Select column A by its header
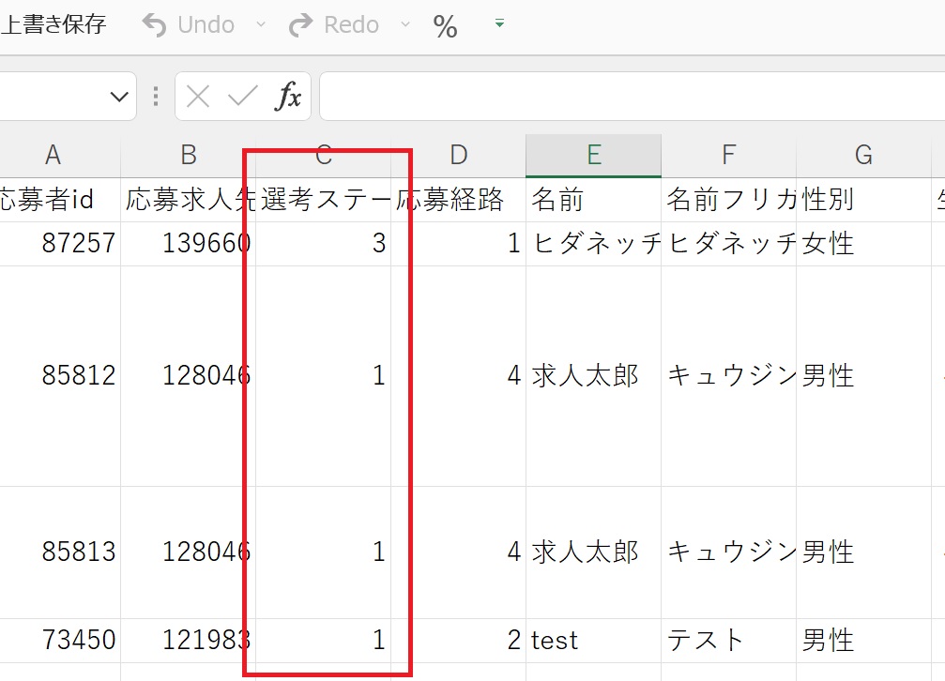Image resolution: width=945 pixels, height=681 pixels. click(x=53, y=156)
